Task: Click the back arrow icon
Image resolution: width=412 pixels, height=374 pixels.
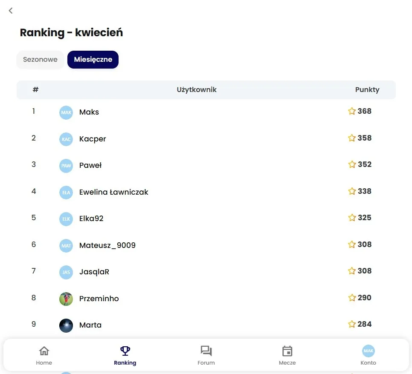Action: [11, 11]
